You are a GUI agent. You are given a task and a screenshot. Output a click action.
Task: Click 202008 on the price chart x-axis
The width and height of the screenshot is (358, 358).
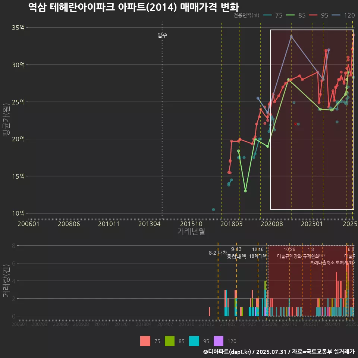(x=272, y=224)
